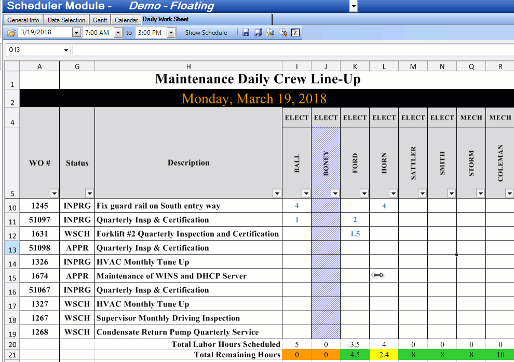The width and height of the screenshot is (514, 362).
Task: Open the Description column filter dropdown
Action: click(x=277, y=193)
